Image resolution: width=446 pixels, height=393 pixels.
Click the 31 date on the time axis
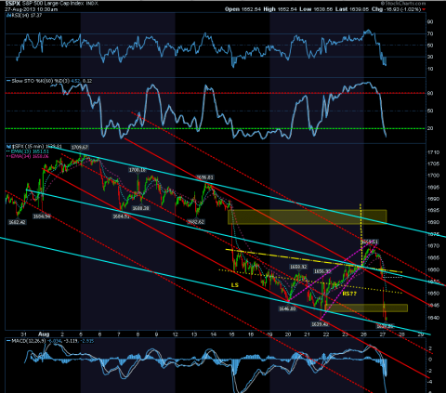(x=23, y=334)
